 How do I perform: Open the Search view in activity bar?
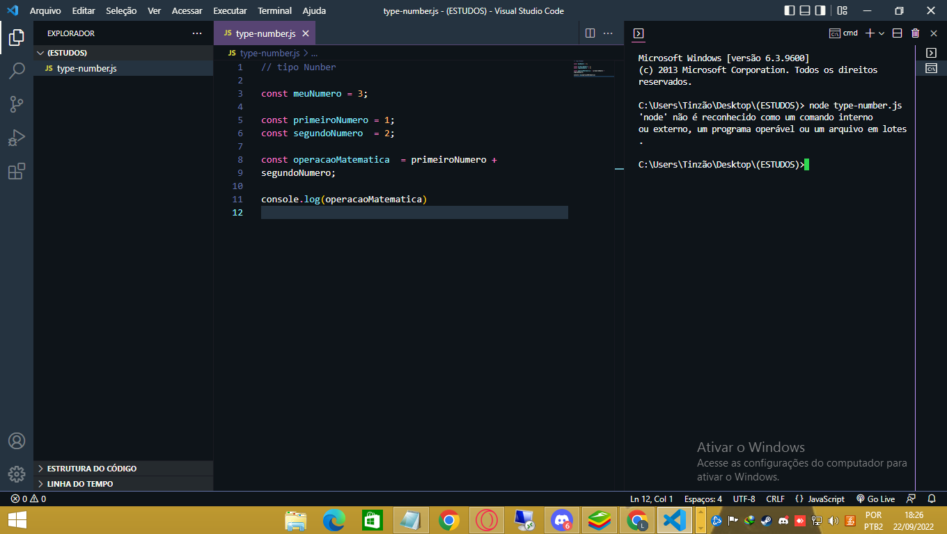point(17,70)
